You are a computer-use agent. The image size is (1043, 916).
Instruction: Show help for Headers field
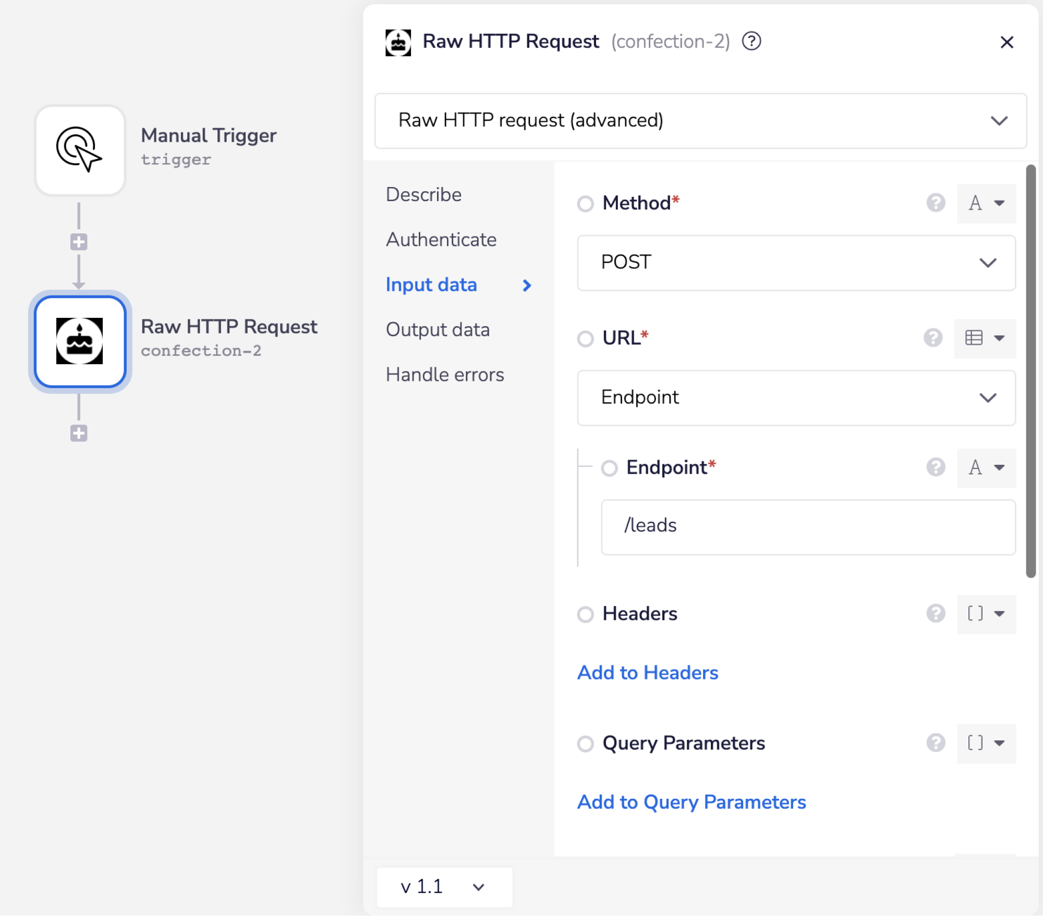click(x=936, y=613)
